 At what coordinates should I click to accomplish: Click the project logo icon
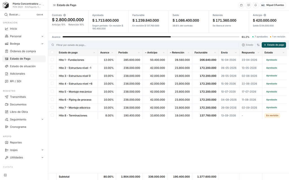6,5
